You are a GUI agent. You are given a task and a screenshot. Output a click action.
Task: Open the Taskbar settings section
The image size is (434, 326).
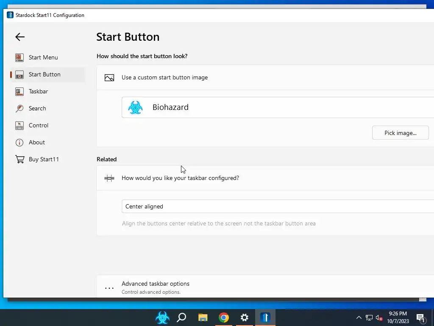(x=47, y=92)
